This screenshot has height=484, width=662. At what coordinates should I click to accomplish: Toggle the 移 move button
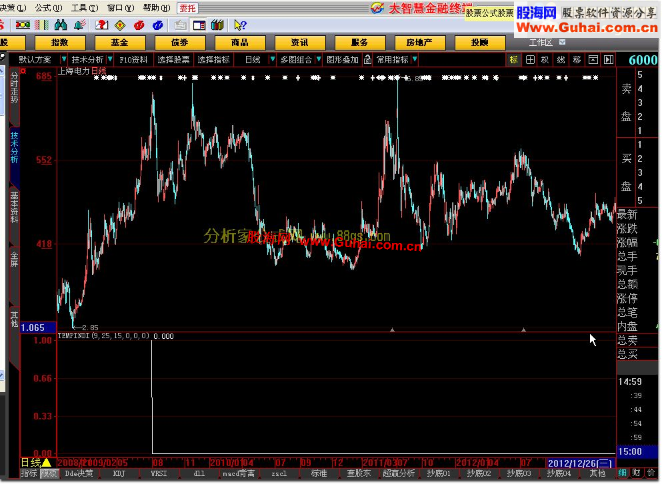coord(577,60)
